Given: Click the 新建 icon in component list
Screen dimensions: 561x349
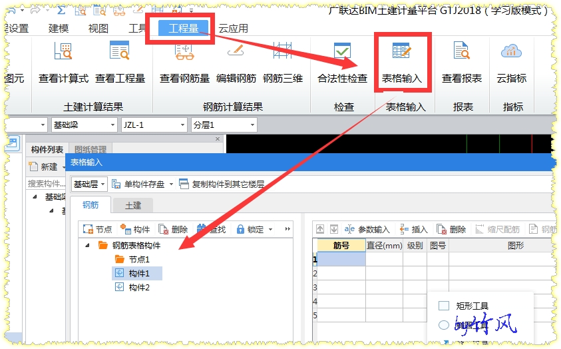Looking at the screenshot, I should (33, 167).
